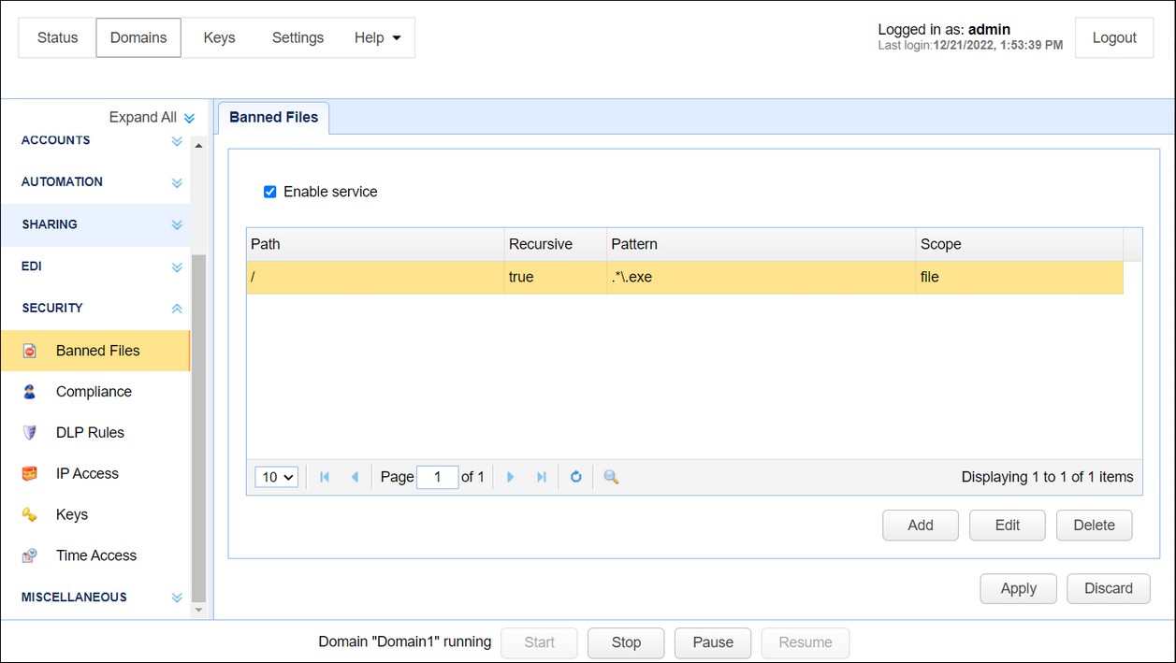Expand the ACCOUNTS section
The width and height of the screenshot is (1176, 663).
[x=177, y=141]
